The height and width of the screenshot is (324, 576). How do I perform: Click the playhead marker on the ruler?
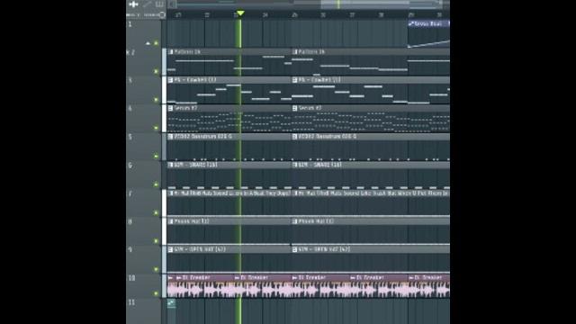(240, 13)
